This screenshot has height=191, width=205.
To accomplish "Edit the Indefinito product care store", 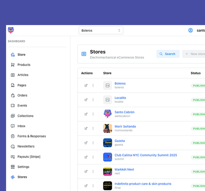I will 86,186.
